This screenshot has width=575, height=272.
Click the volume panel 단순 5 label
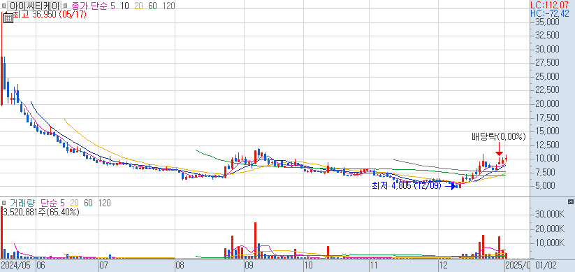point(52,203)
